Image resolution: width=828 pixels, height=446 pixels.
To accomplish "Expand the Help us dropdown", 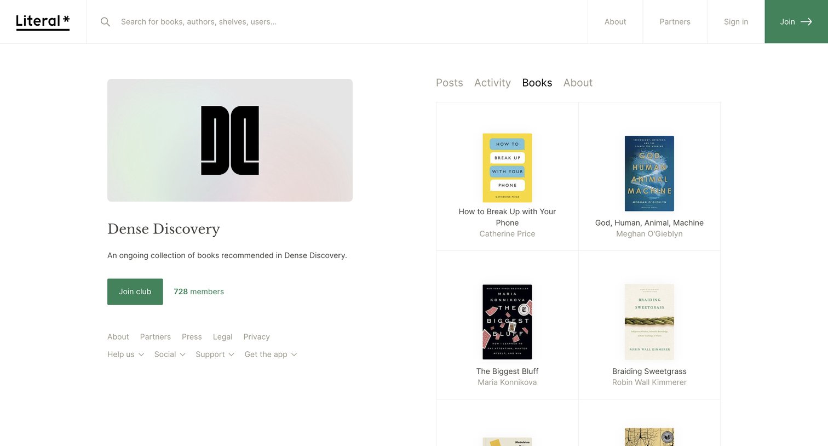I will [x=126, y=354].
